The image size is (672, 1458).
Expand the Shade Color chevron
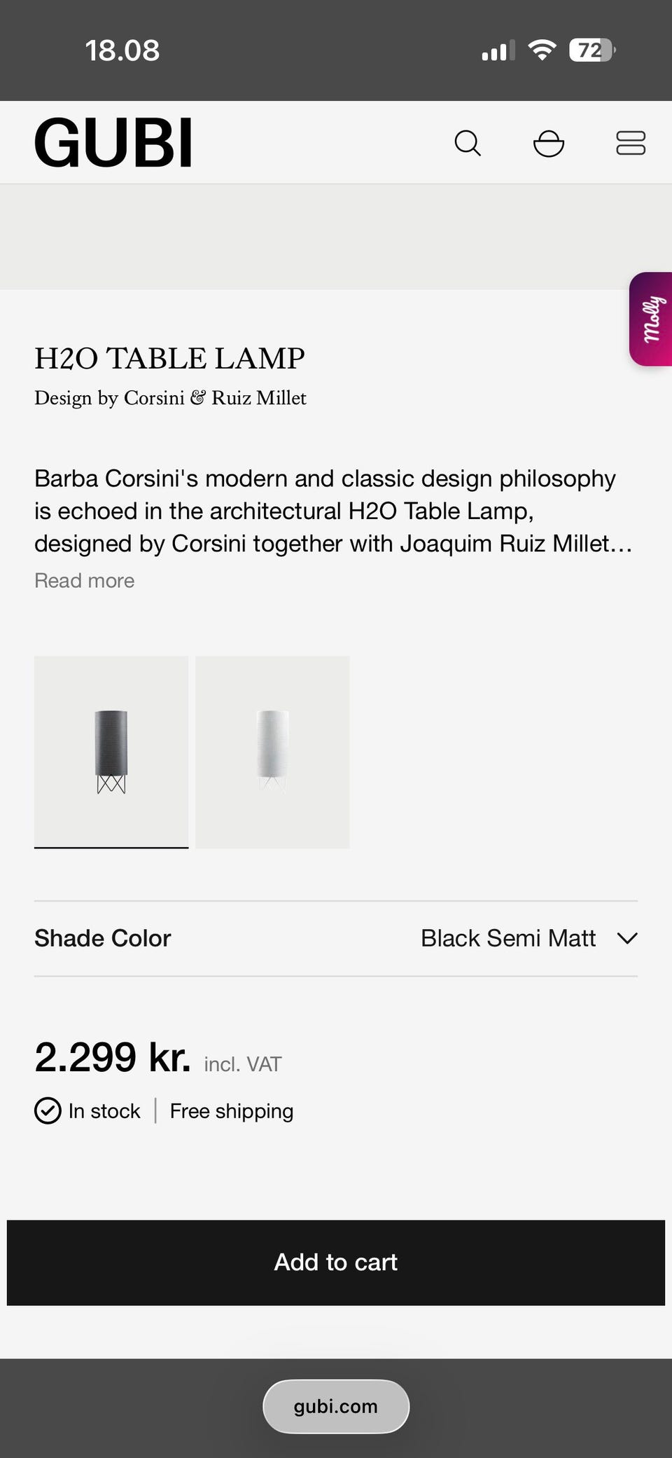point(627,938)
